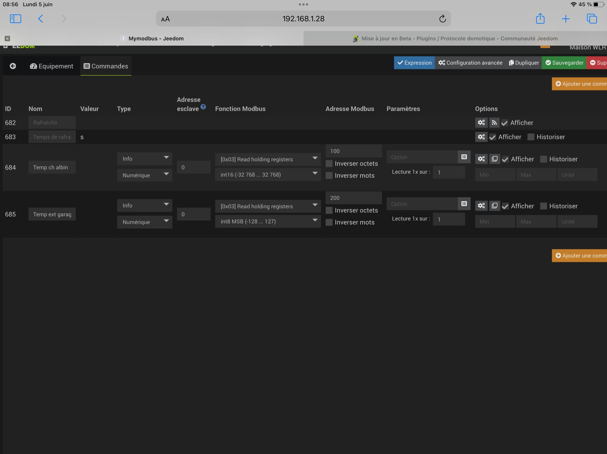Image resolution: width=607 pixels, height=454 pixels.
Task: Switch to the Equipement tab
Action: pos(52,66)
